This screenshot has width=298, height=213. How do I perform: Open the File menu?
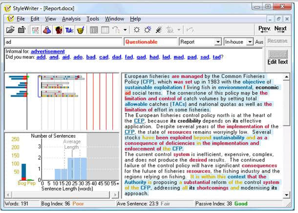pyautogui.click(x=21, y=19)
